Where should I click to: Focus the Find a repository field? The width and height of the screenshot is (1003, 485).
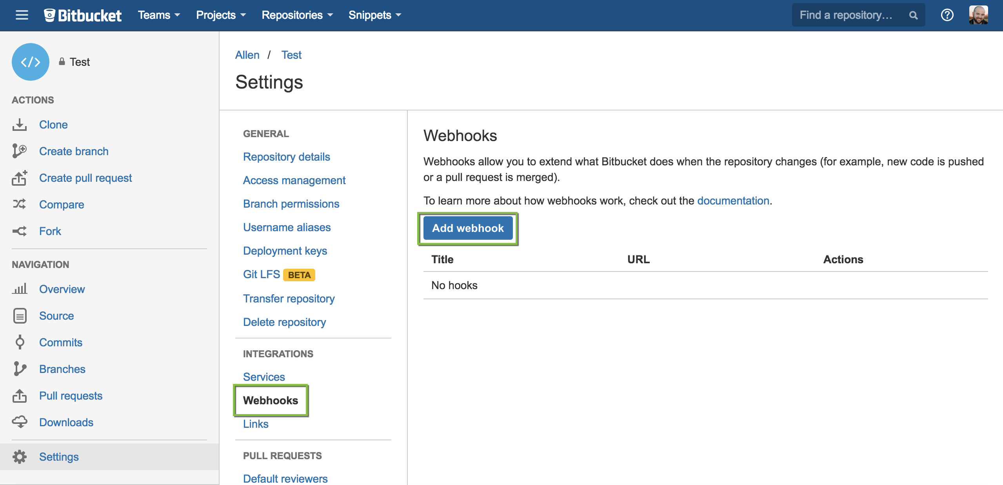[x=858, y=15]
